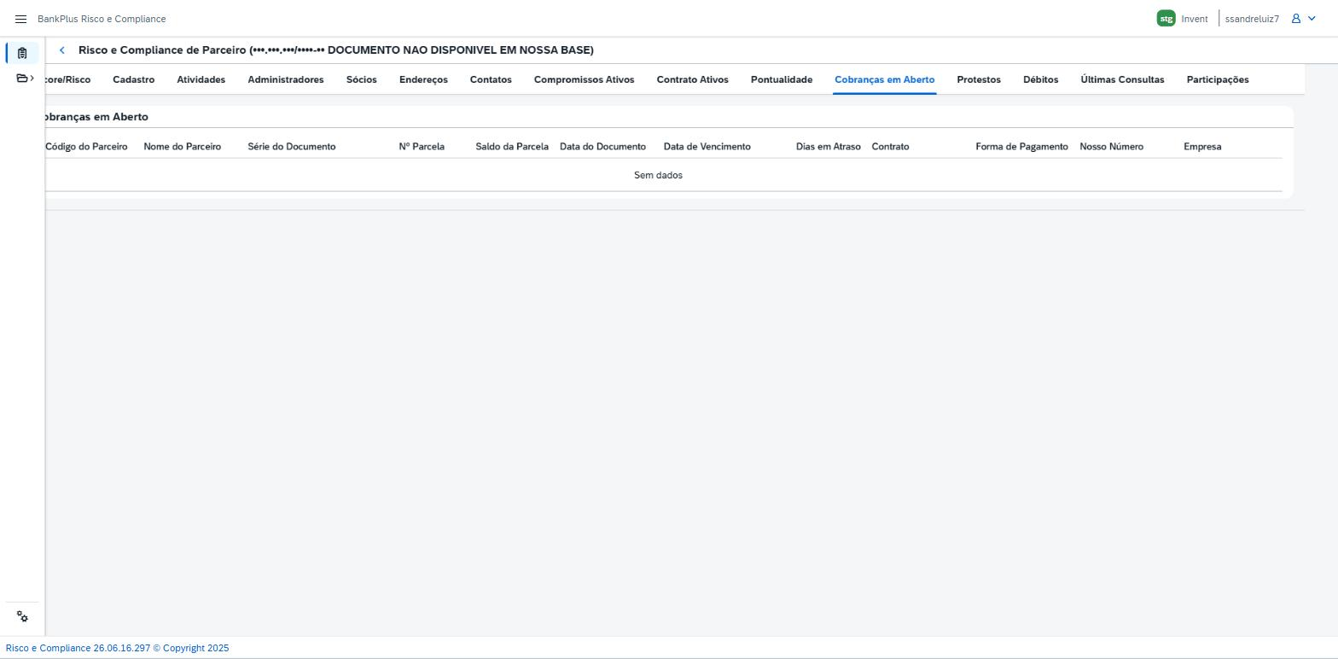
Task: Click the Série do Documento column header
Action: point(292,147)
